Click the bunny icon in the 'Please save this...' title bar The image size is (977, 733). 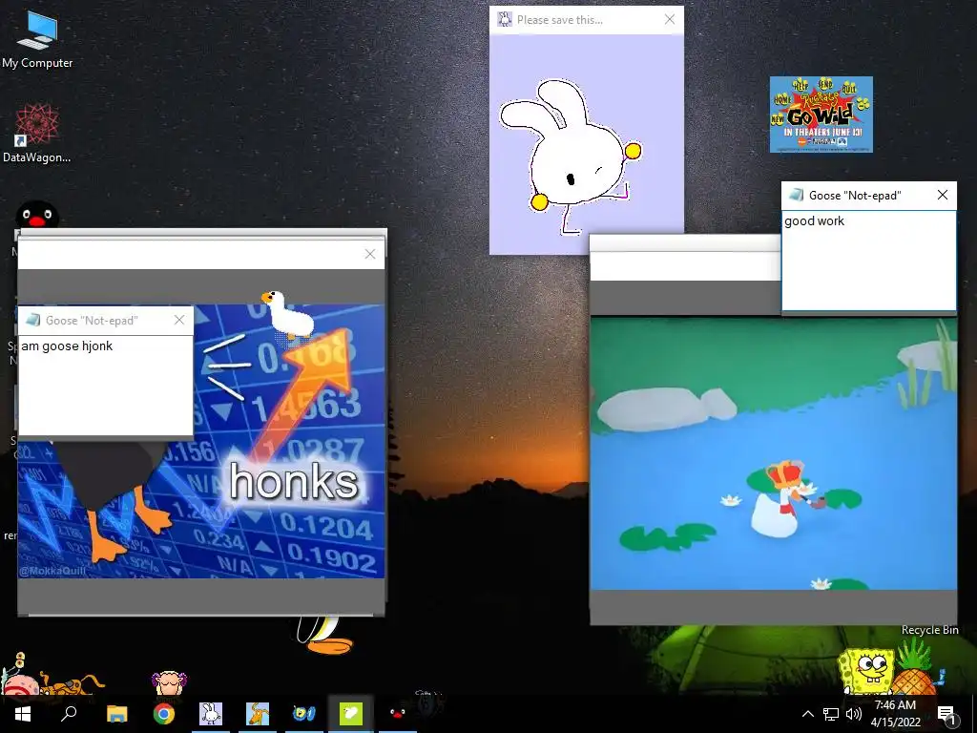505,19
